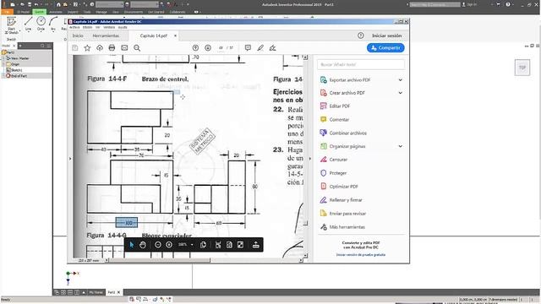Select the Circle sketch tool in Inventor

point(41,24)
